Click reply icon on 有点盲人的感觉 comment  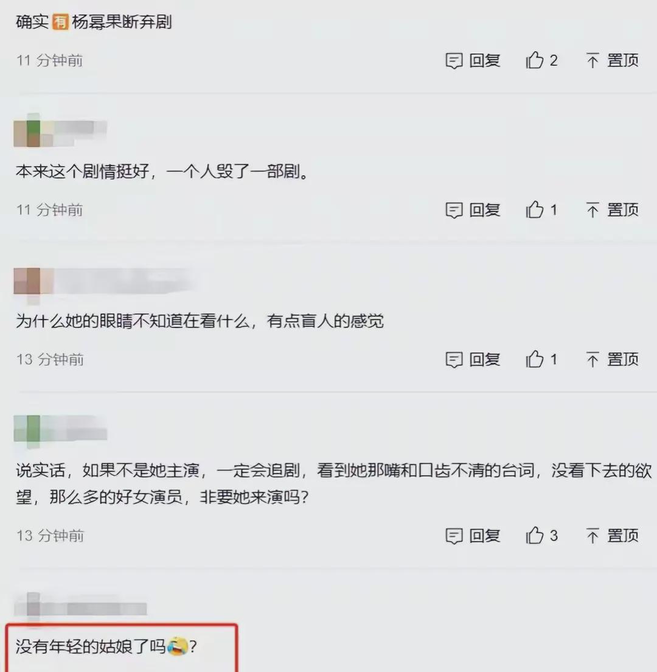click(x=454, y=360)
